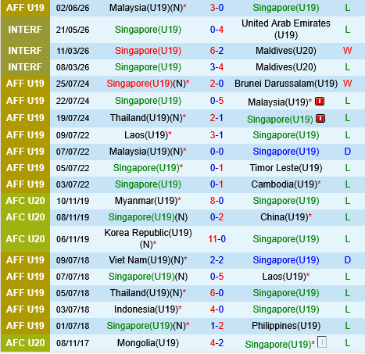Click red card icon beside Singapore(U19) on 19/07/24
The width and height of the screenshot is (365, 354).
tap(320, 119)
